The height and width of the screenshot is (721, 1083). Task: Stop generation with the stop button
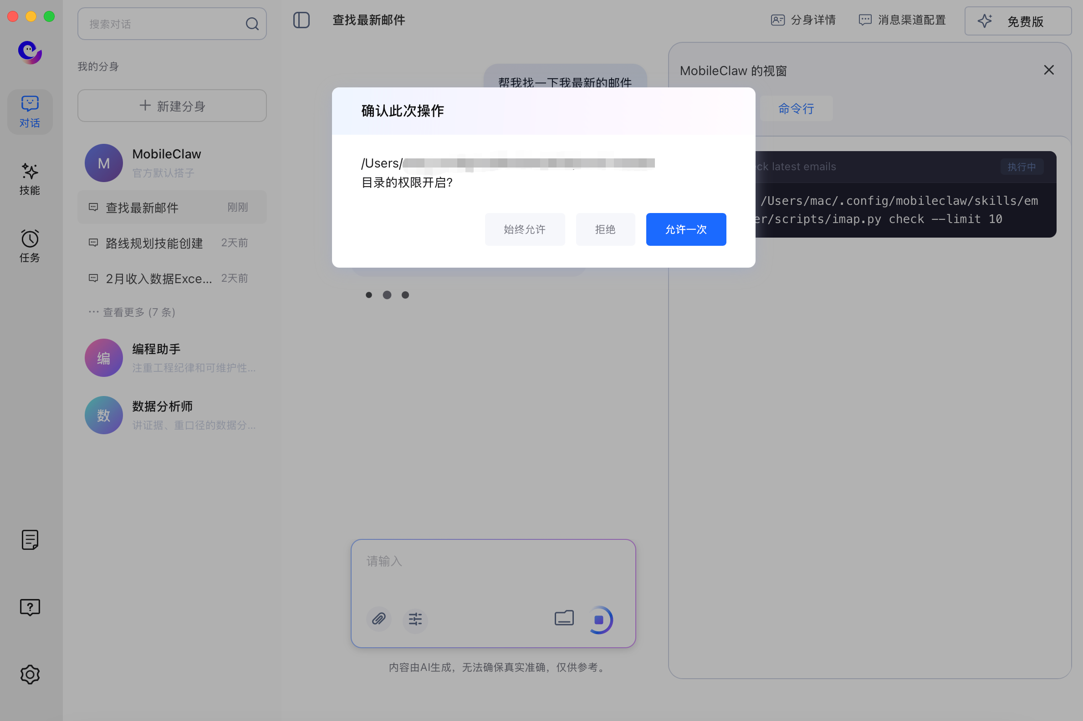(599, 619)
